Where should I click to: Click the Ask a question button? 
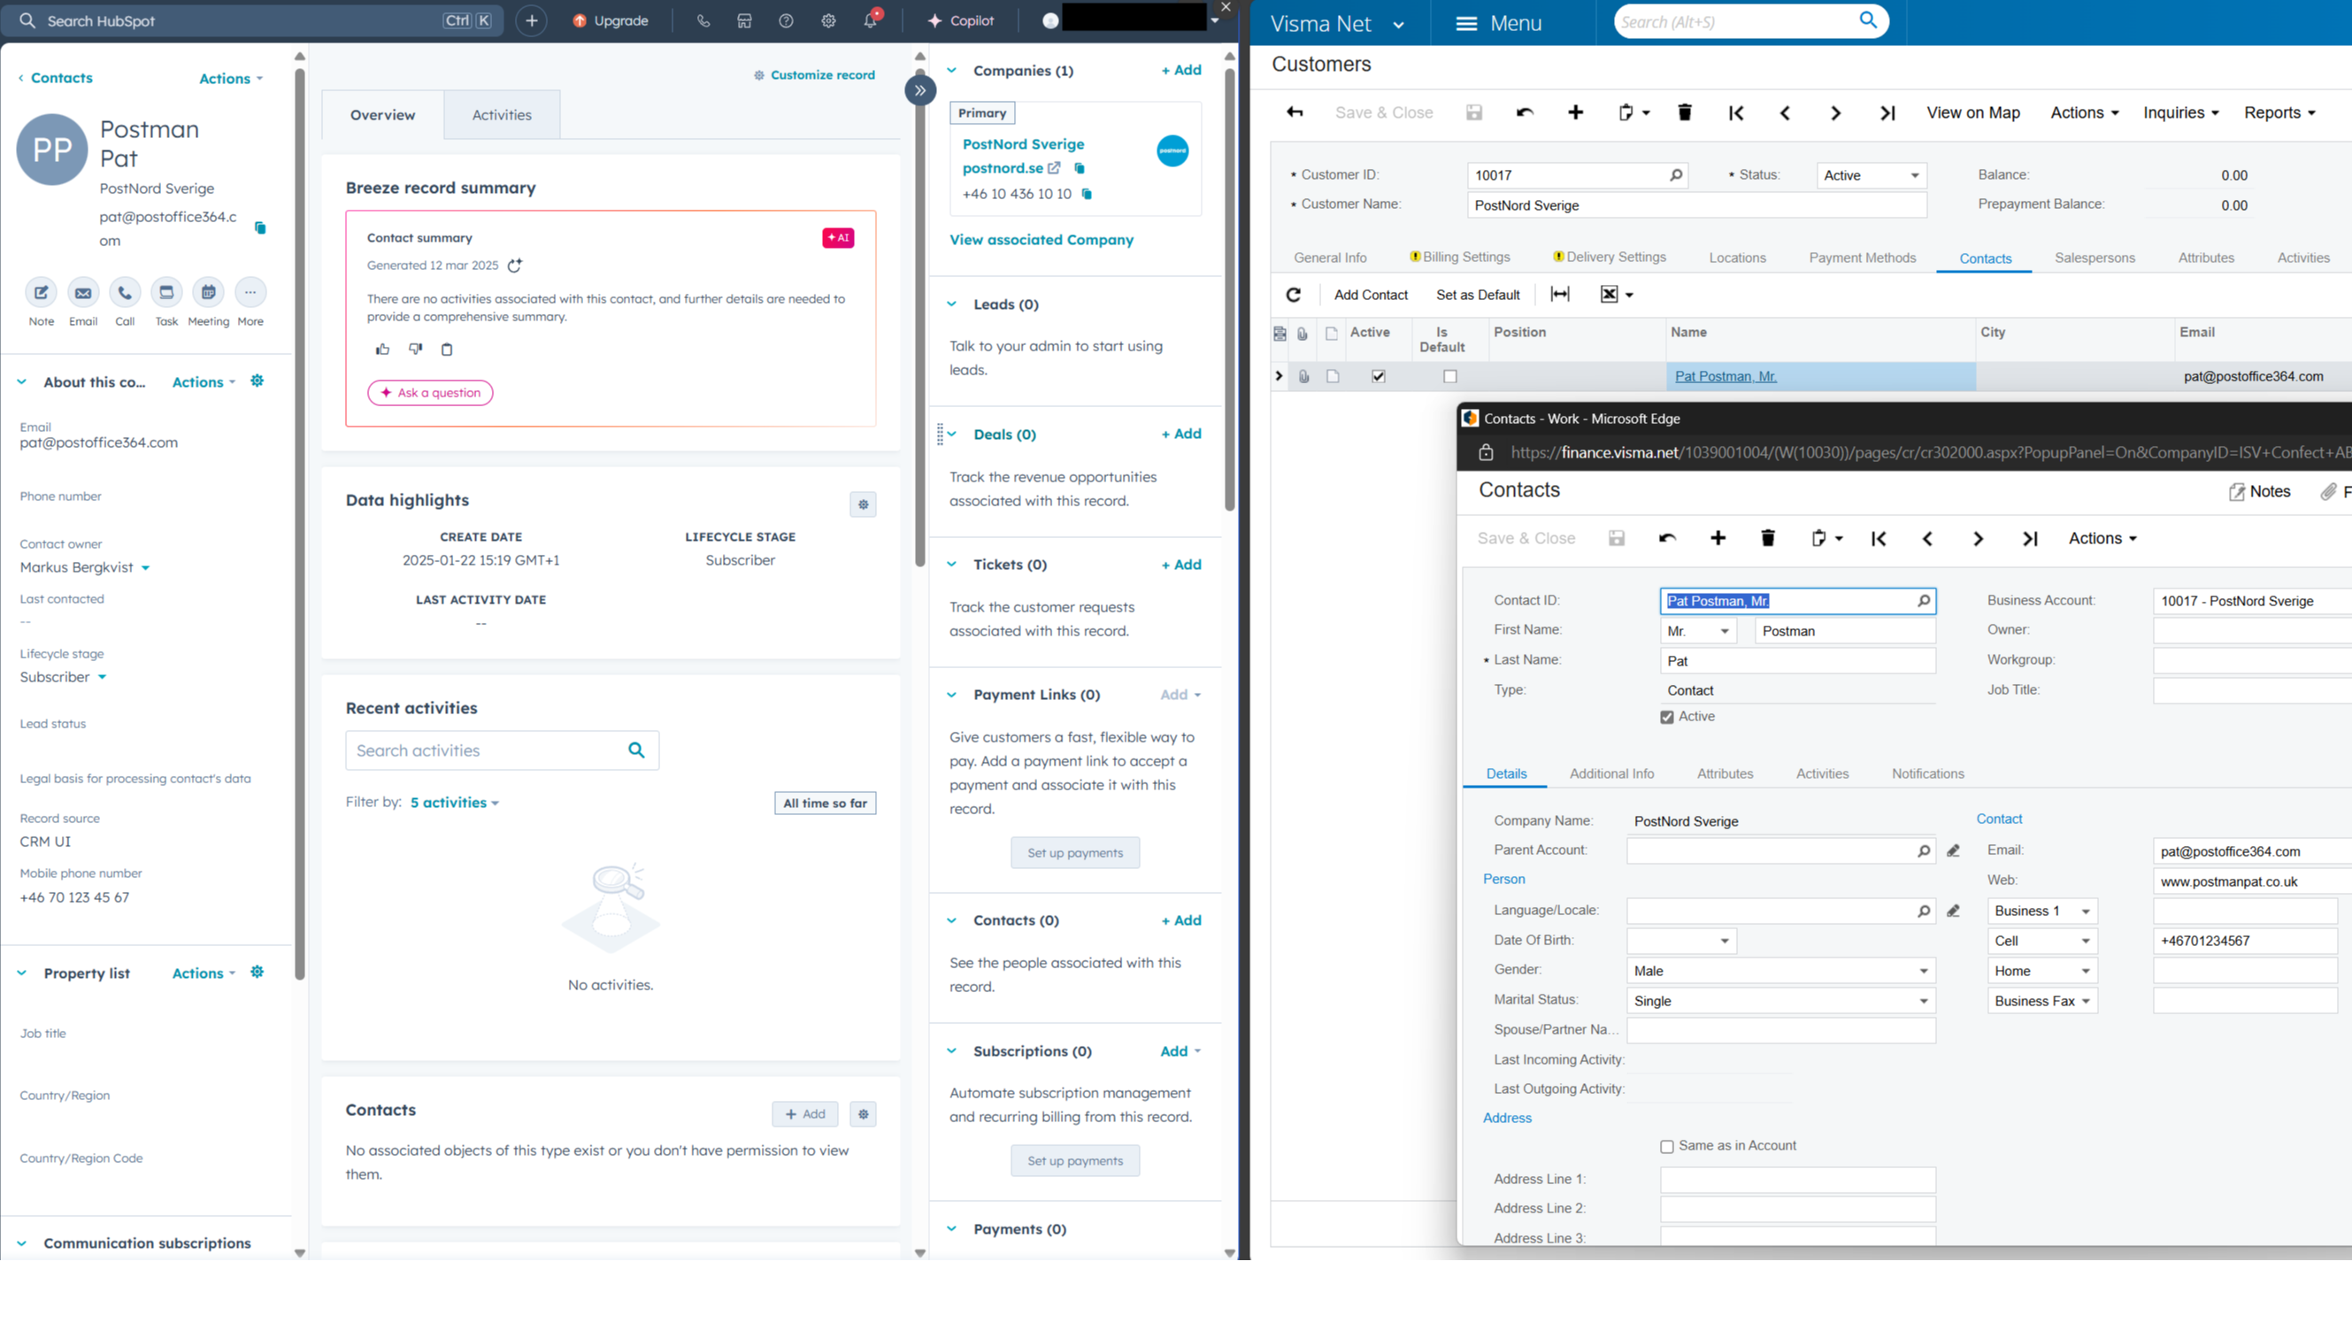[430, 393]
